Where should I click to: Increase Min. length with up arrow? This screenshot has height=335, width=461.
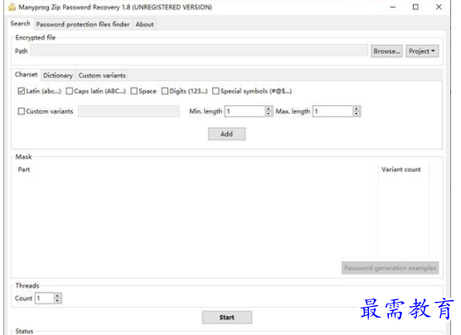pos(269,109)
